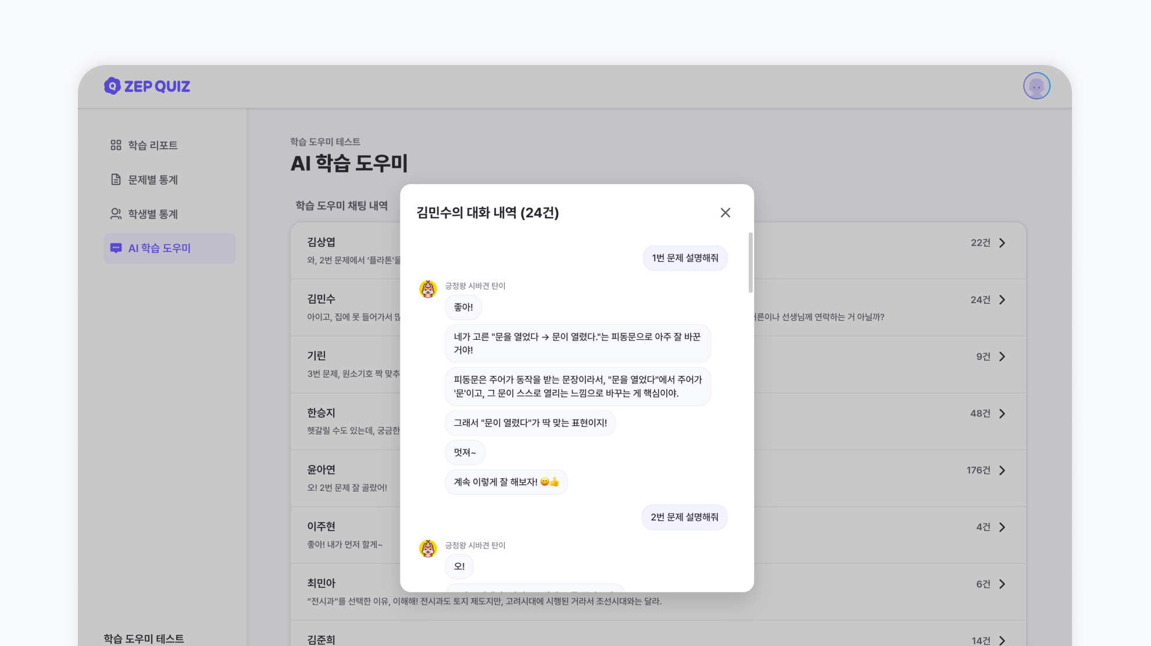
Task: Click the 문제별 통계 document icon
Action: (116, 180)
